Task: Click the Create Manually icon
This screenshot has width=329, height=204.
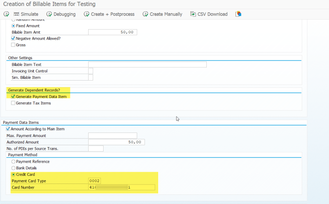Action: click(145, 14)
